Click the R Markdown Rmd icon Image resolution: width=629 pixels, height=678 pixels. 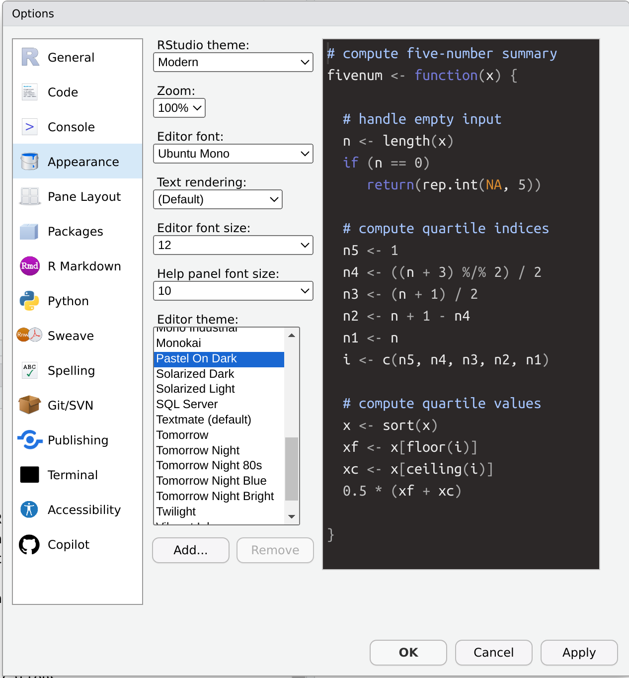[29, 266]
